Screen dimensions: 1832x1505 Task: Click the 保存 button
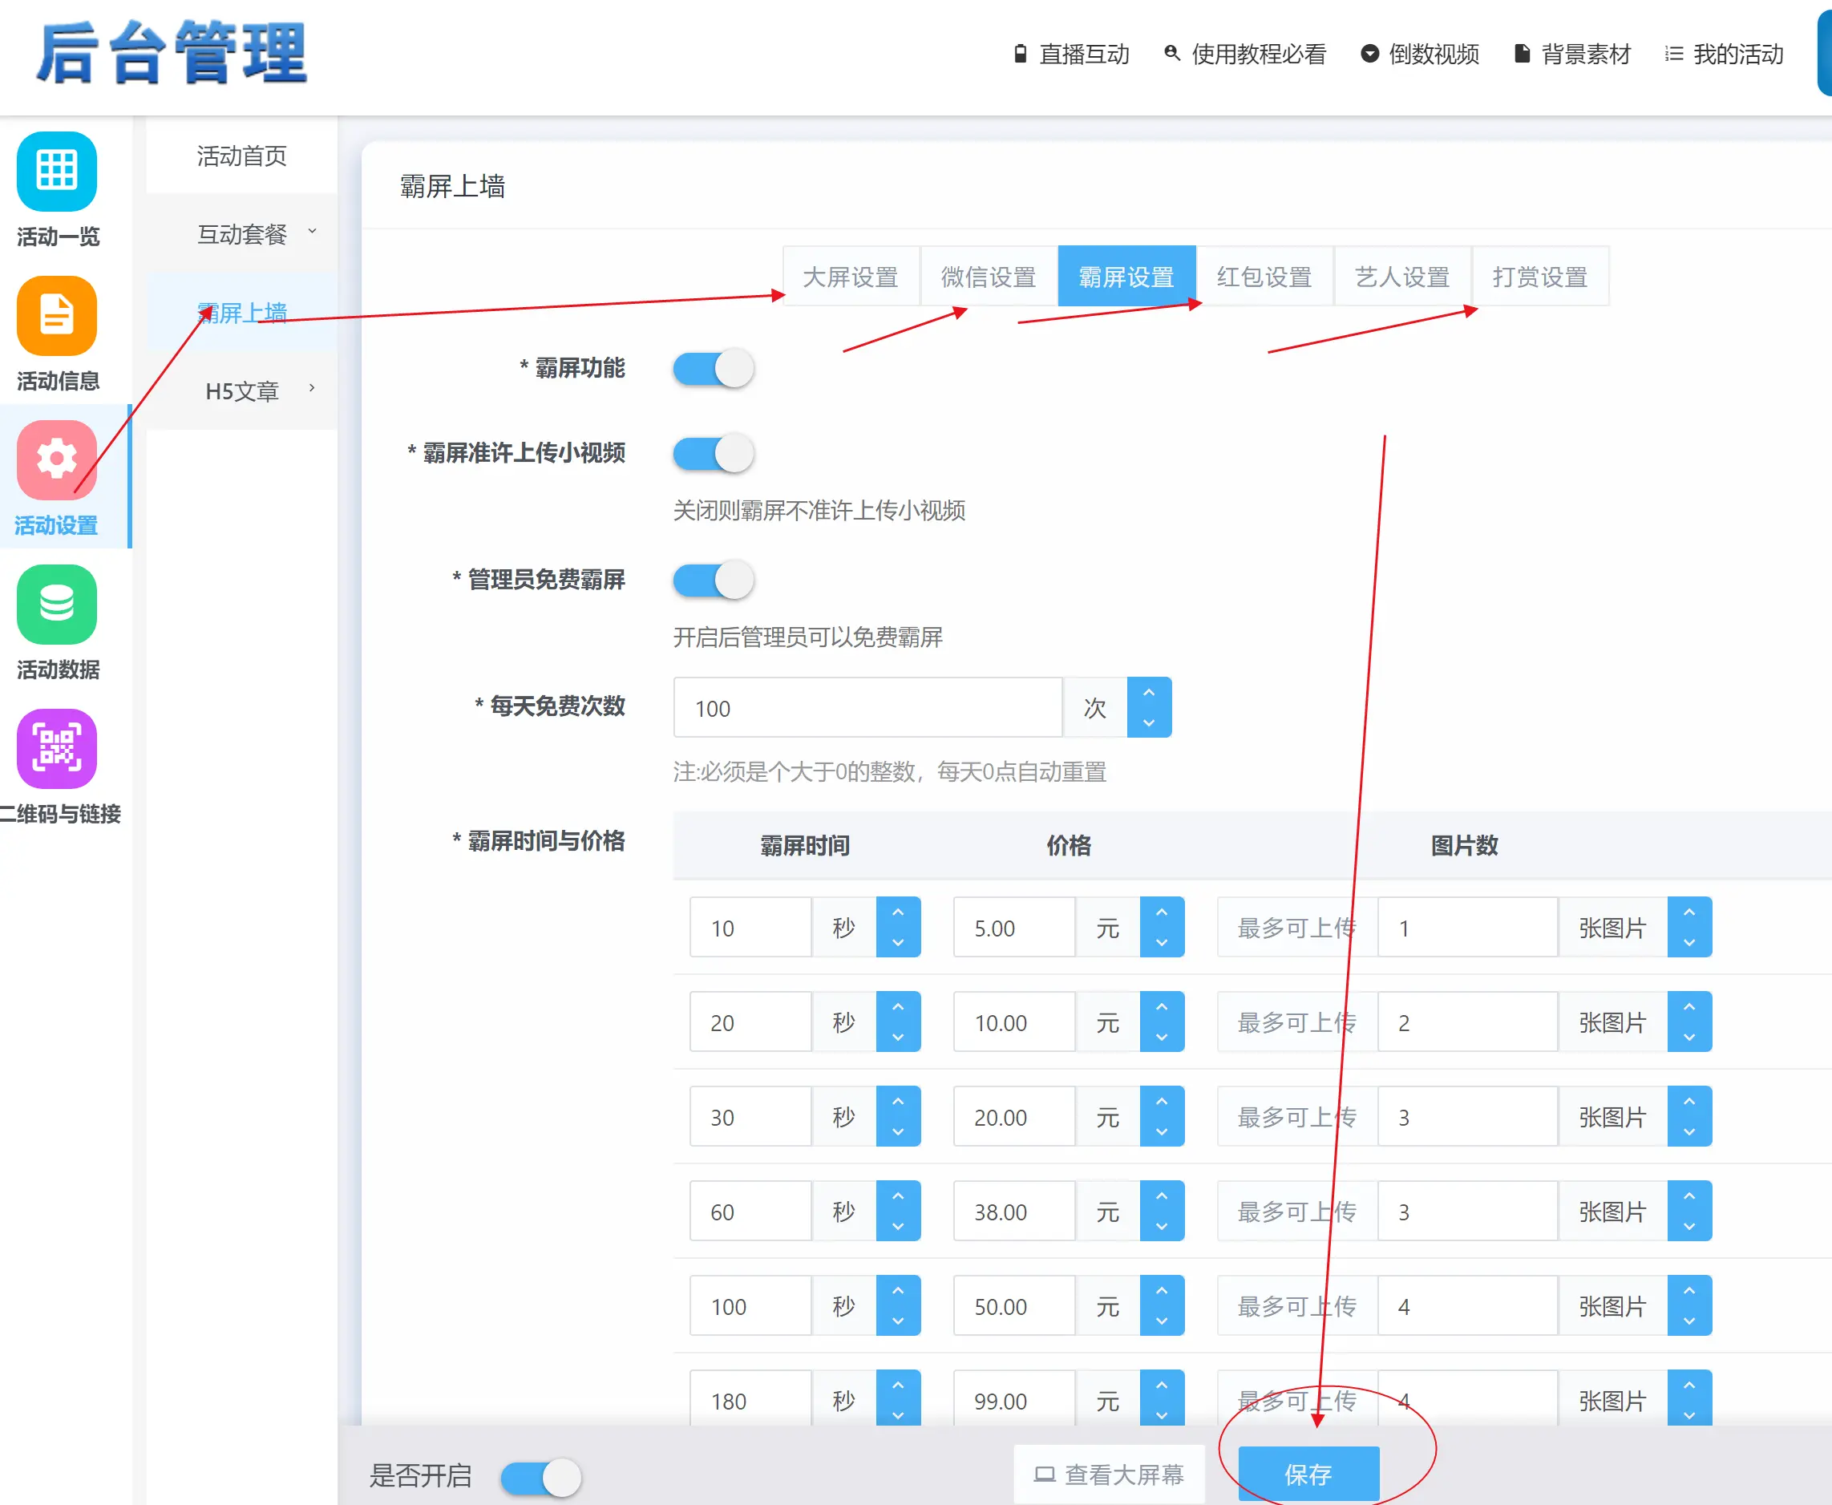1308,1474
